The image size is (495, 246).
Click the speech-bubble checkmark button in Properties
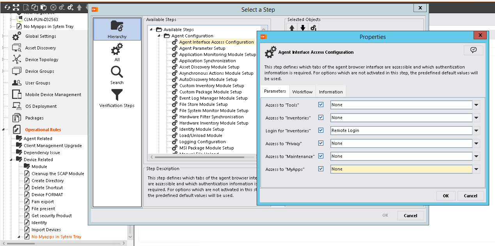pyautogui.click(x=473, y=50)
